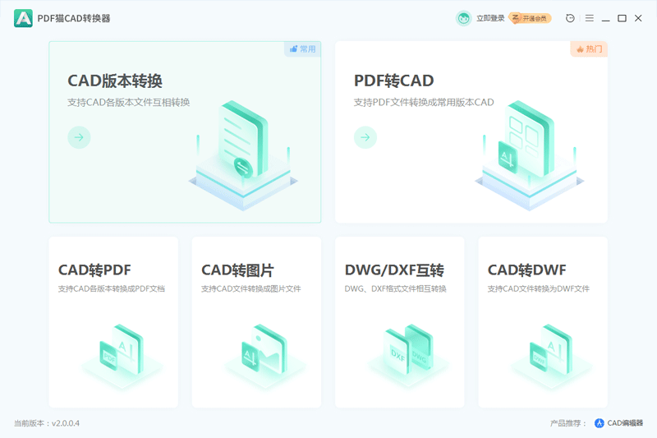The image size is (657, 438).
Task: Maximize the application window
Action: tap(622, 18)
